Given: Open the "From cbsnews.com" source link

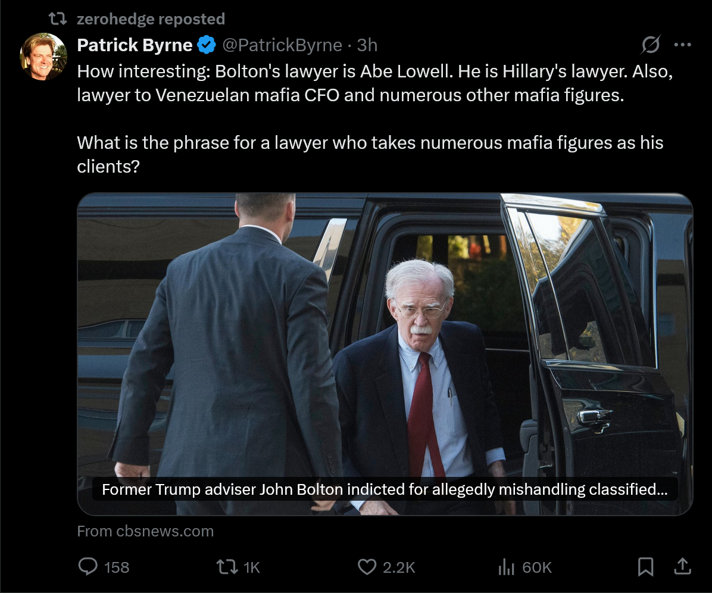Looking at the screenshot, I should click(145, 531).
